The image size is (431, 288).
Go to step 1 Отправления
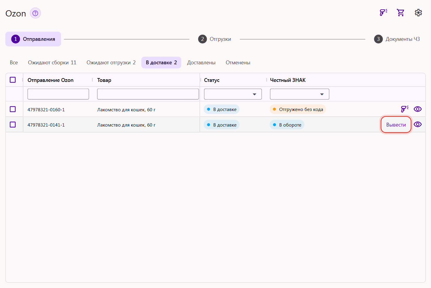click(33, 39)
